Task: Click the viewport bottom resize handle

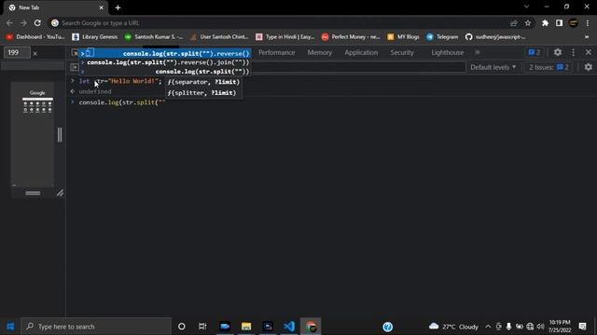Action: [x=33, y=193]
